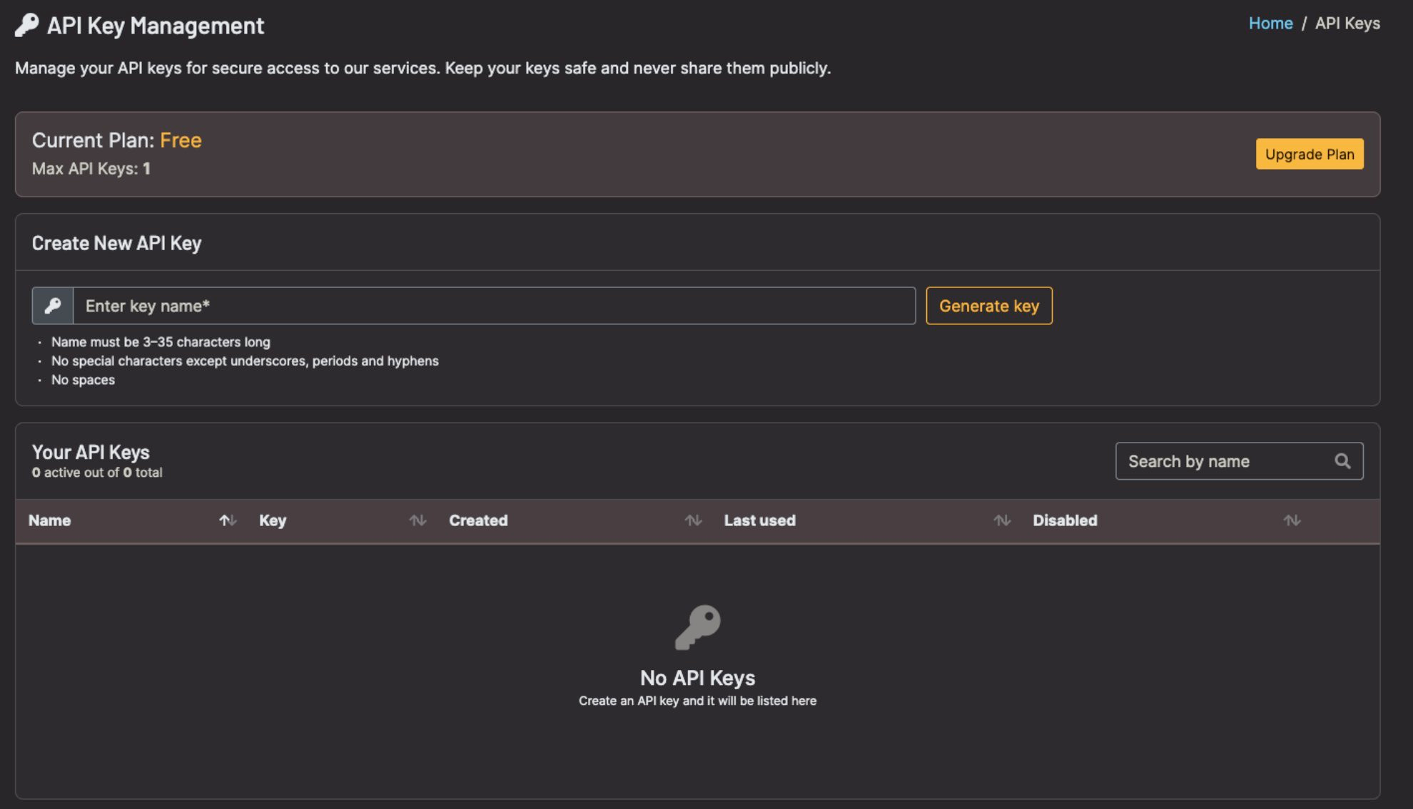Viewport: 1413px width, 809px height.
Task: Toggle sort order via the Disabled column header
Action: point(1065,520)
